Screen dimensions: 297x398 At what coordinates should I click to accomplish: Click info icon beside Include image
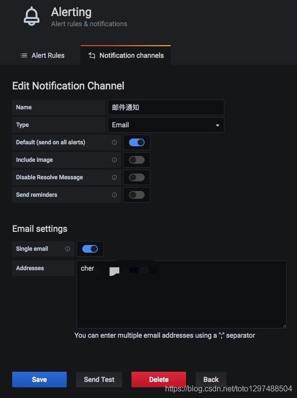pyautogui.click(x=114, y=160)
